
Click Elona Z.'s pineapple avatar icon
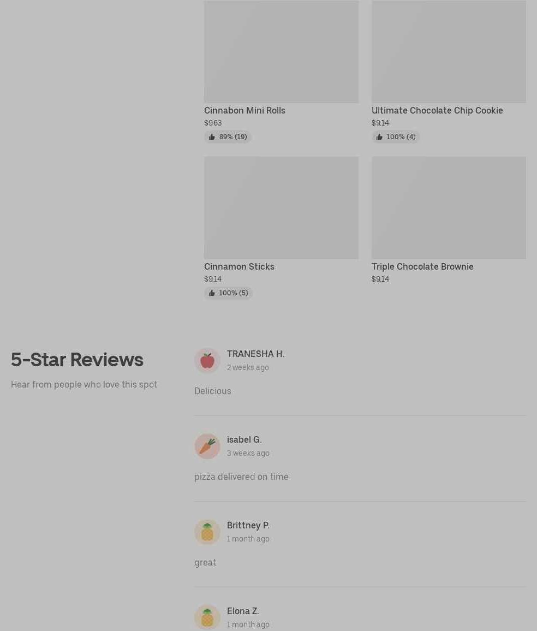pyautogui.click(x=207, y=618)
